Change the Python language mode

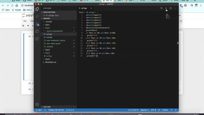pos(165,110)
